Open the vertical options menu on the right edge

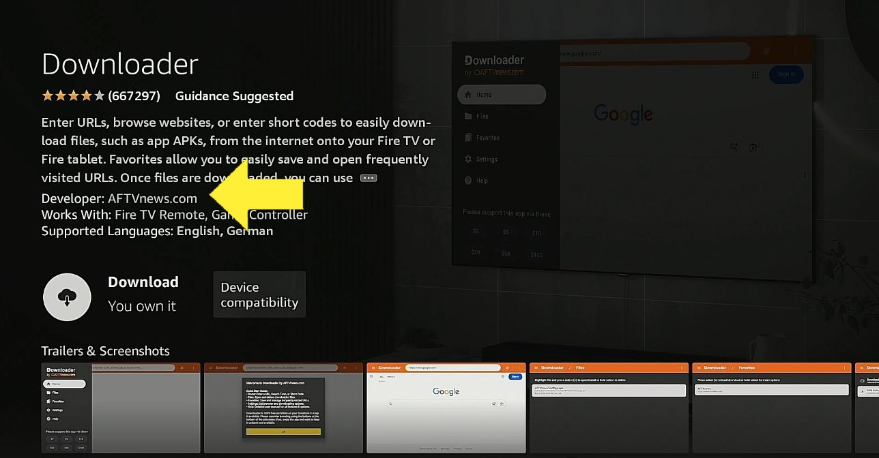pos(805,172)
